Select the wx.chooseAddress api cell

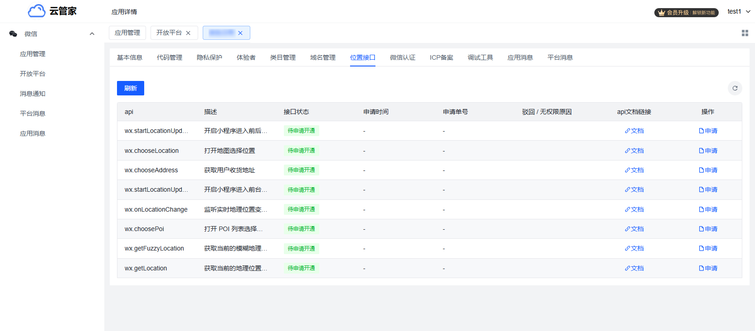151,170
